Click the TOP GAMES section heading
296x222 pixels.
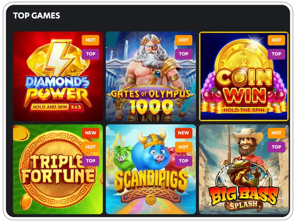pos(37,15)
